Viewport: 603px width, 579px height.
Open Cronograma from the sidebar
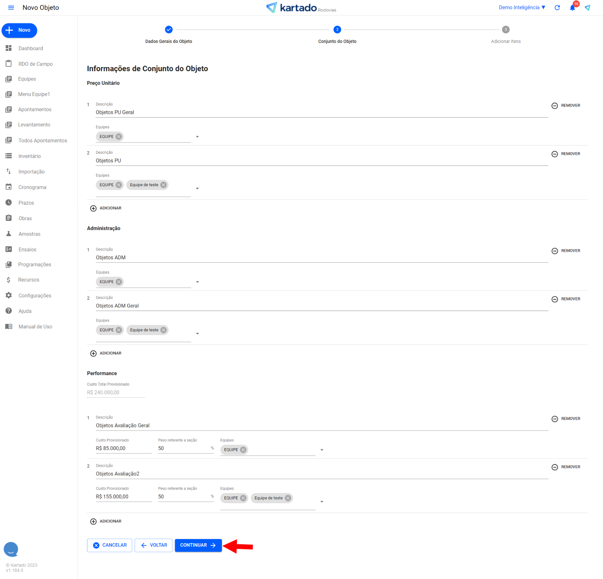32,187
